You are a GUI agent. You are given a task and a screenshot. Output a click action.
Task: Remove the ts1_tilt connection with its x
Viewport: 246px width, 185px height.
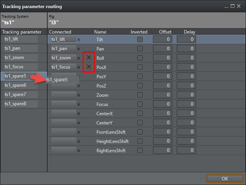[79, 40]
